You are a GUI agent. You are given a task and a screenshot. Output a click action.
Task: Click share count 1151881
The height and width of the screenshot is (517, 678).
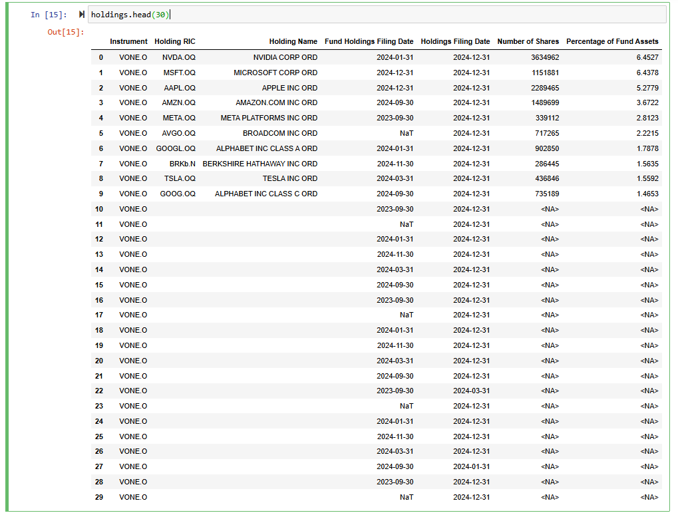[x=545, y=73]
